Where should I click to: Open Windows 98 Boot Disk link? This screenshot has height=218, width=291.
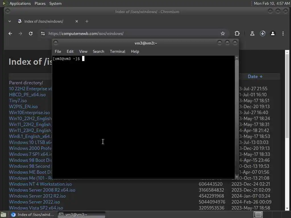[x=31, y=160]
